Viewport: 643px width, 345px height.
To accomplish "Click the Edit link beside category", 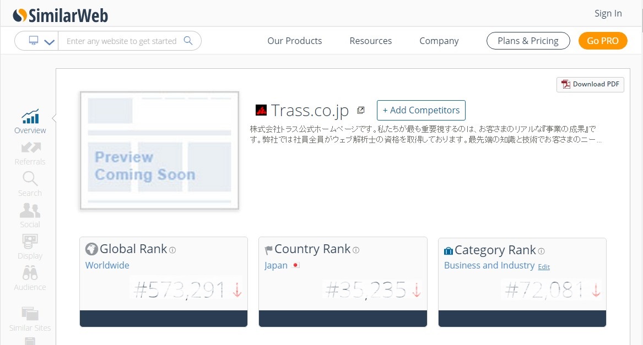I will click(544, 267).
